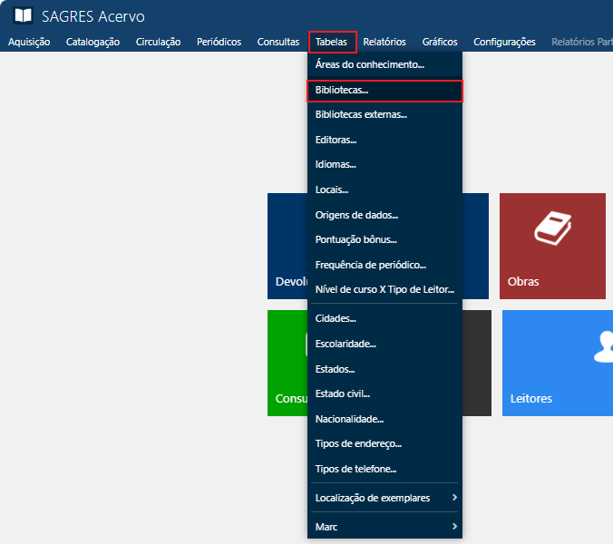Open the Leitores tile with person icon
The height and width of the screenshot is (544, 613).
[x=557, y=363]
